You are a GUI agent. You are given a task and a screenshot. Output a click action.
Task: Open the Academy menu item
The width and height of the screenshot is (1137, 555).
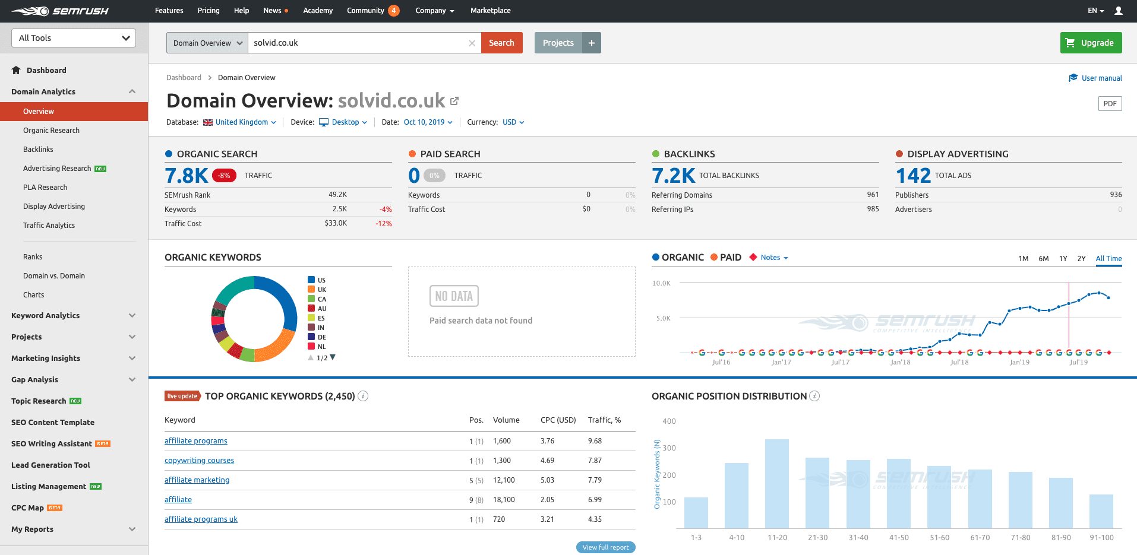(318, 11)
